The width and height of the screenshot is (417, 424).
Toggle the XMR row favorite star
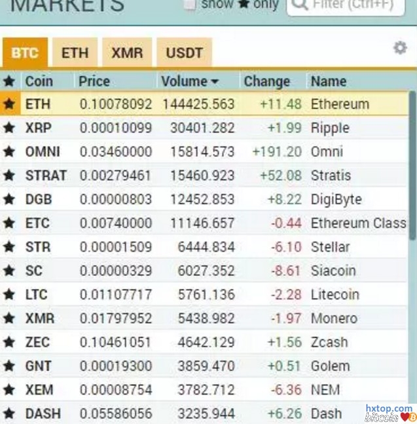coord(9,318)
